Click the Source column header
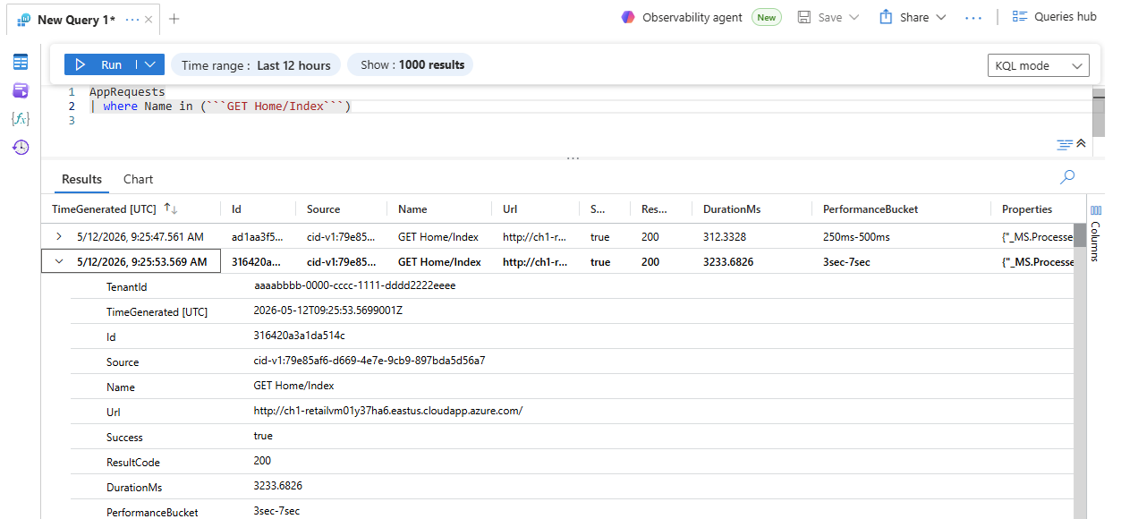The width and height of the screenshot is (1121, 519). point(341,208)
